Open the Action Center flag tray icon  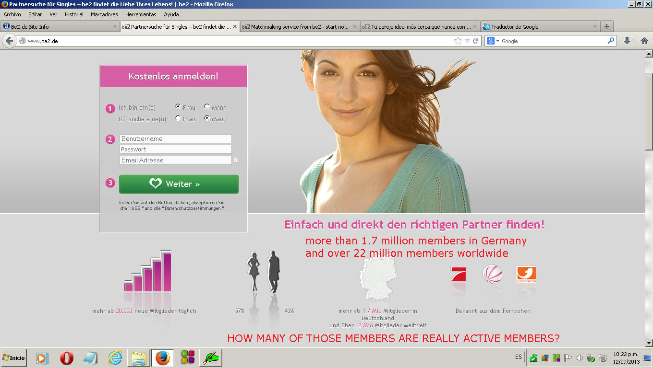coord(568,358)
